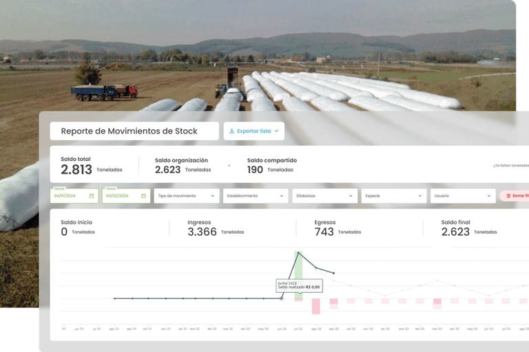Click the ¿Te faltan toneladas? link
The width and height of the screenshot is (529, 352).
[x=511, y=166]
